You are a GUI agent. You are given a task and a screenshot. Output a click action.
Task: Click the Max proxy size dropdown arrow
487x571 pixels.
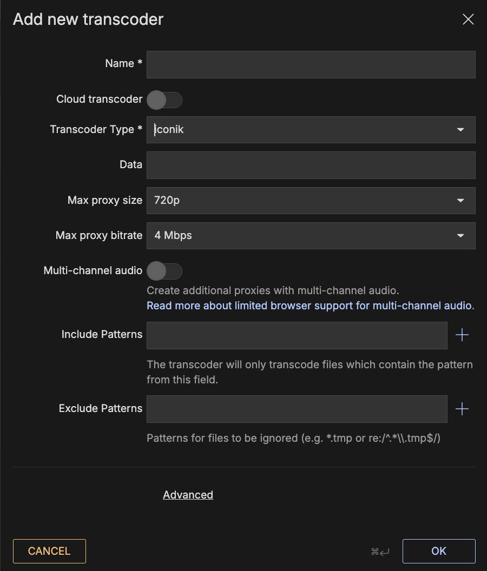[460, 201]
